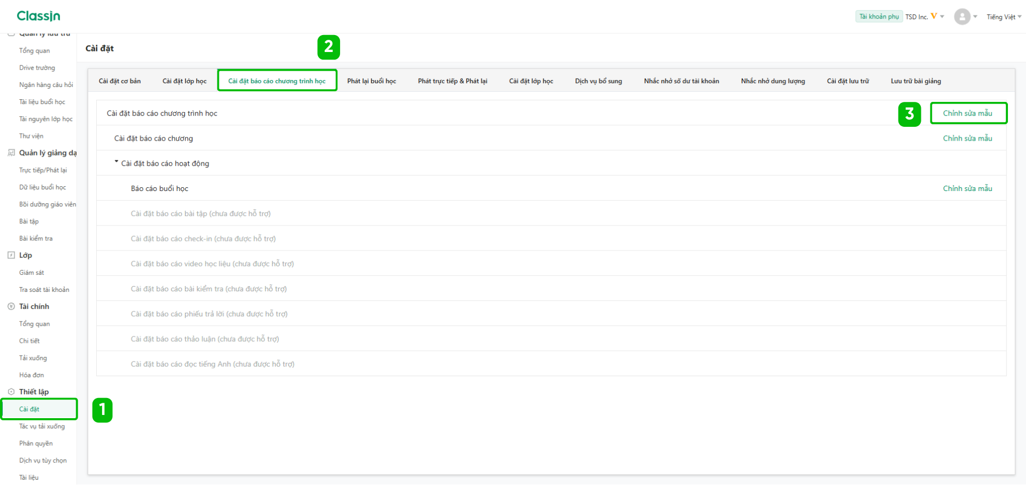1026x485 pixels.
Task: Click the Tài chính section icon
Action: click(11, 306)
